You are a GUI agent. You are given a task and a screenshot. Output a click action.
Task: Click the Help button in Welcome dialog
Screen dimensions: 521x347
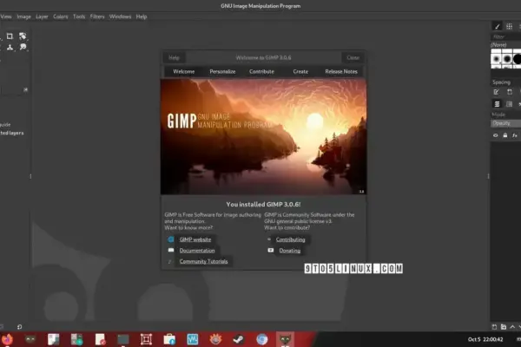(175, 58)
